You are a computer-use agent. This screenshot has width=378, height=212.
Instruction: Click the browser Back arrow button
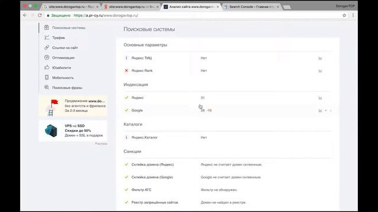[25, 15]
